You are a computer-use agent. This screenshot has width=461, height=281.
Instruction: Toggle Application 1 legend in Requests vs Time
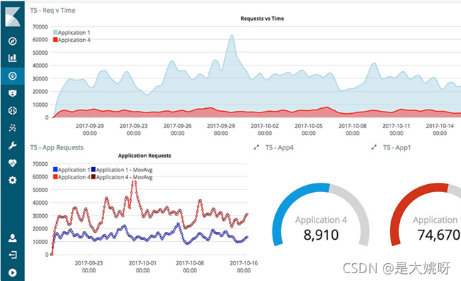(x=71, y=33)
